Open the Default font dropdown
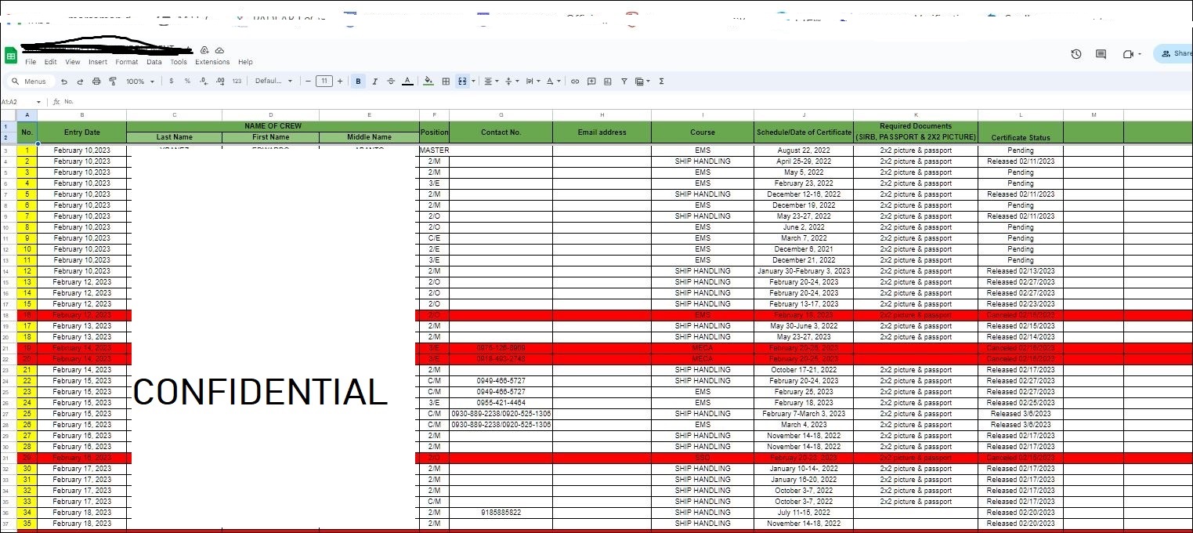Viewport: 1193px width, 533px height. pos(273,81)
